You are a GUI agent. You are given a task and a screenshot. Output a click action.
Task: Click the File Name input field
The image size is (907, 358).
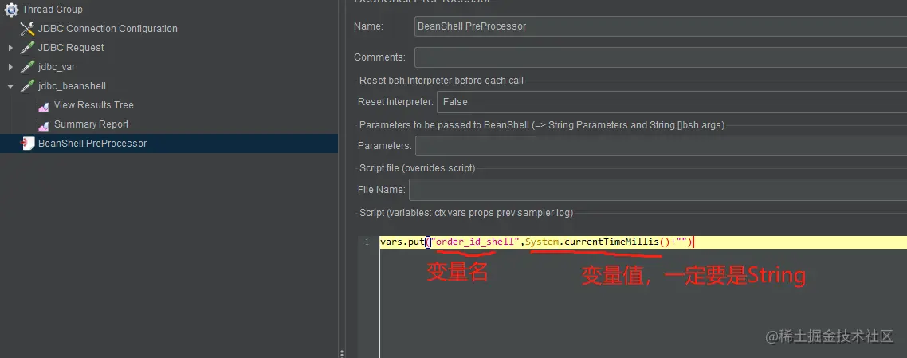pos(658,190)
